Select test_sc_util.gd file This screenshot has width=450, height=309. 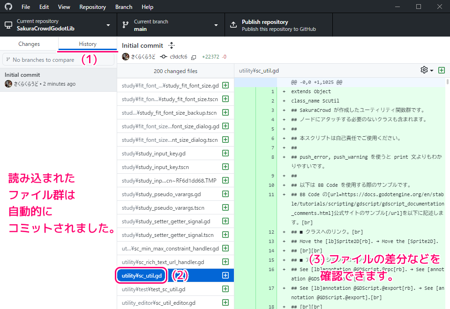click(x=175, y=289)
